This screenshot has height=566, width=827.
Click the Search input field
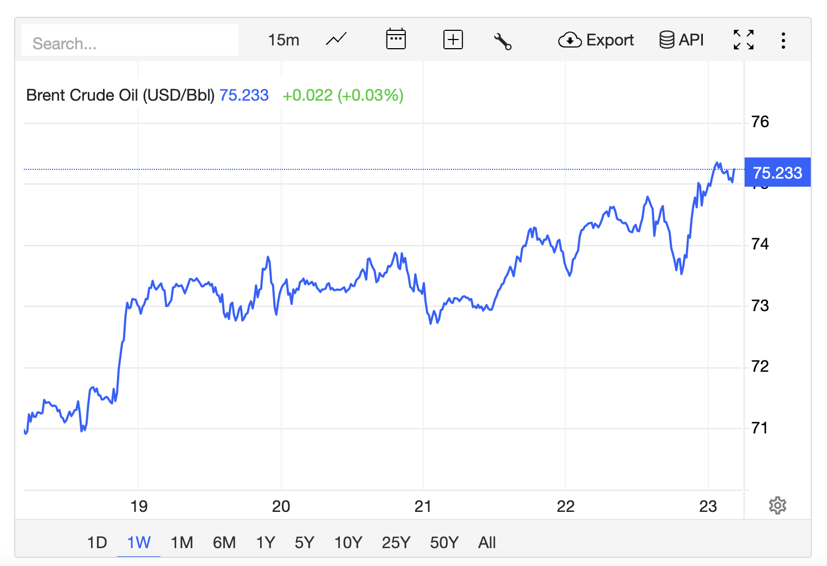[x=130, y=41]
